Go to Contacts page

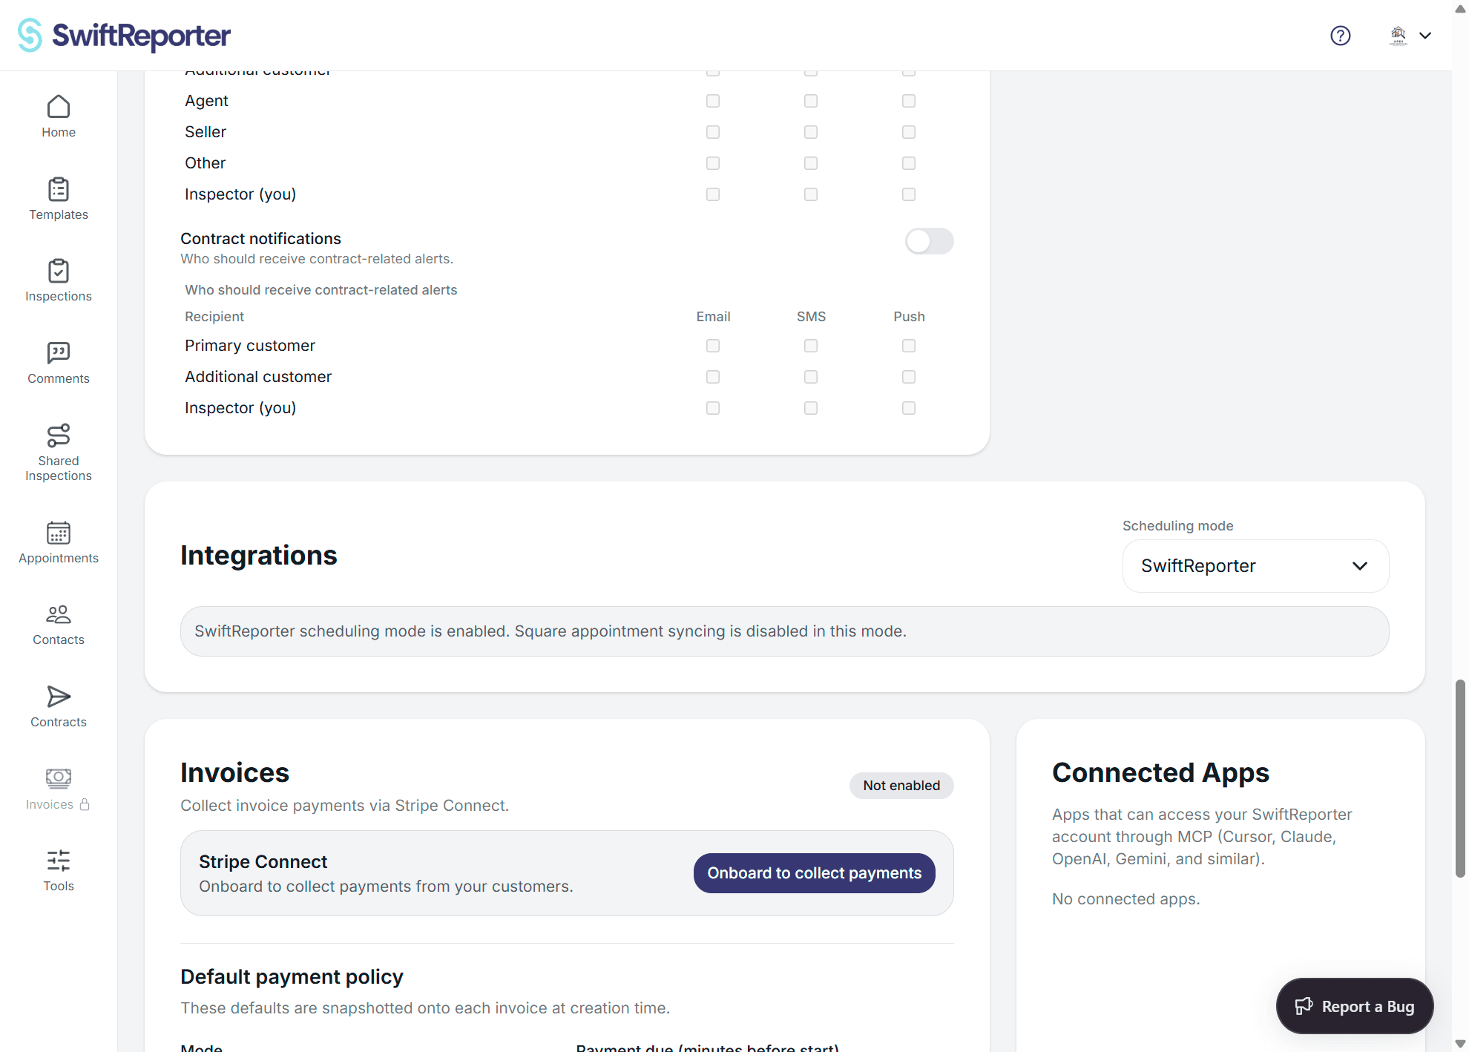(59, 625)
